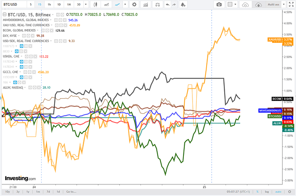This screenshot has width=296, height=196.
Task: Expand DXY, NYSE legend dropdown arrow
Action: click(x=19, y=36)
